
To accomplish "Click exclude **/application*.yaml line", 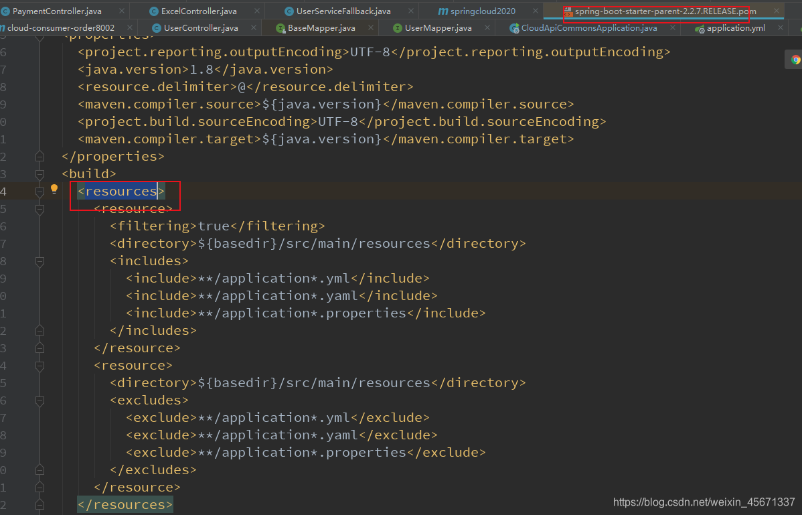I will click(282, 435).
